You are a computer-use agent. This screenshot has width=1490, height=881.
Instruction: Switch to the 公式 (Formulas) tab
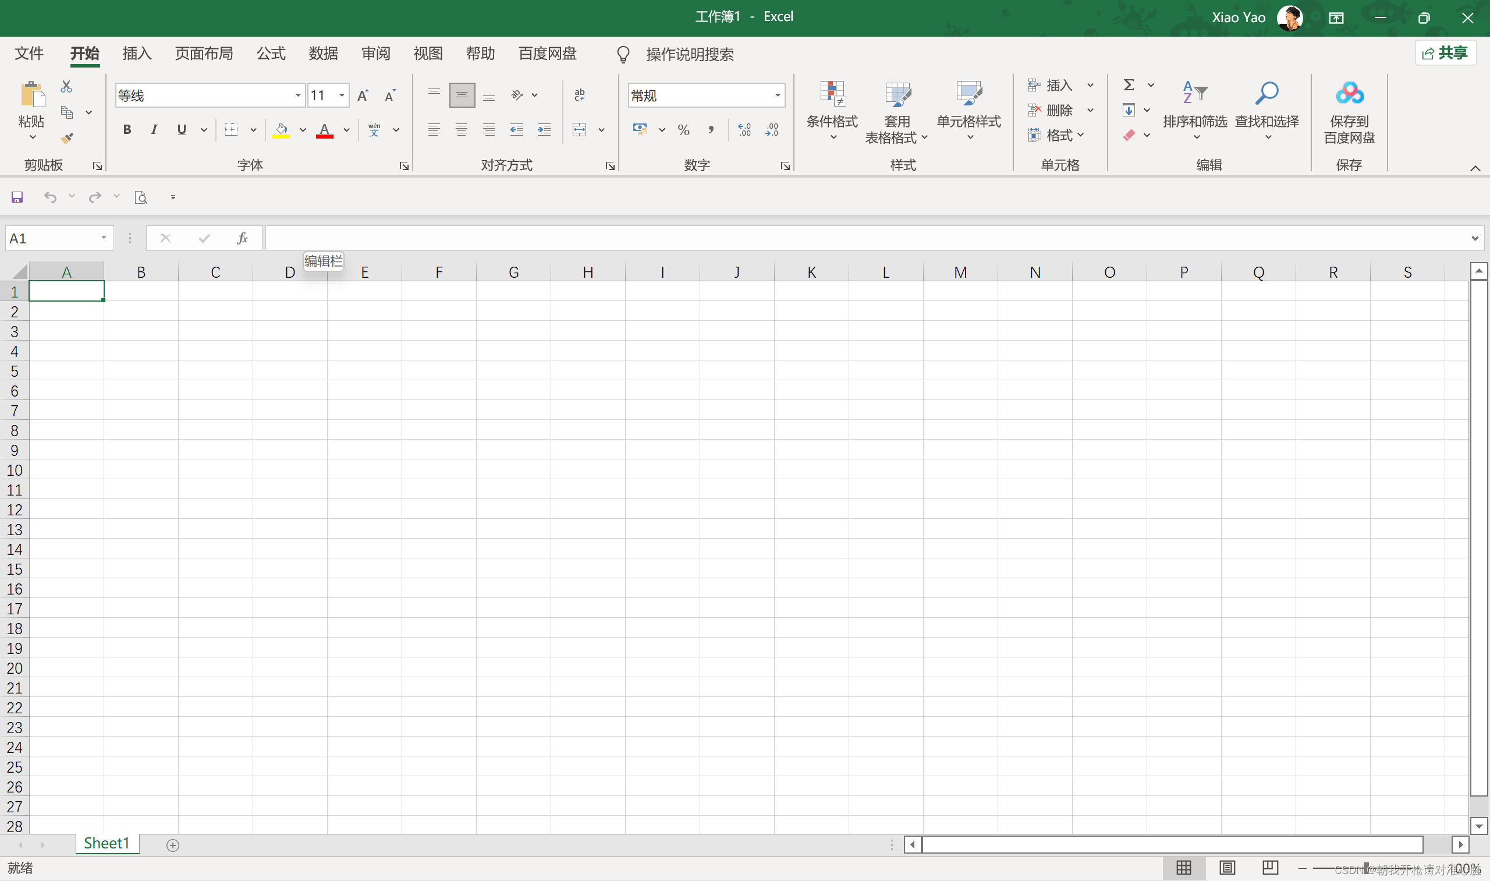pos(271,54)
